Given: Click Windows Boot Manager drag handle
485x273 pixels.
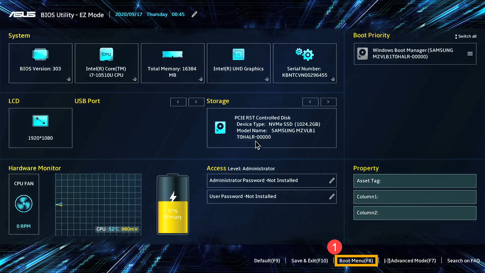Looking at the screenshot, I should tap(470, 54).
